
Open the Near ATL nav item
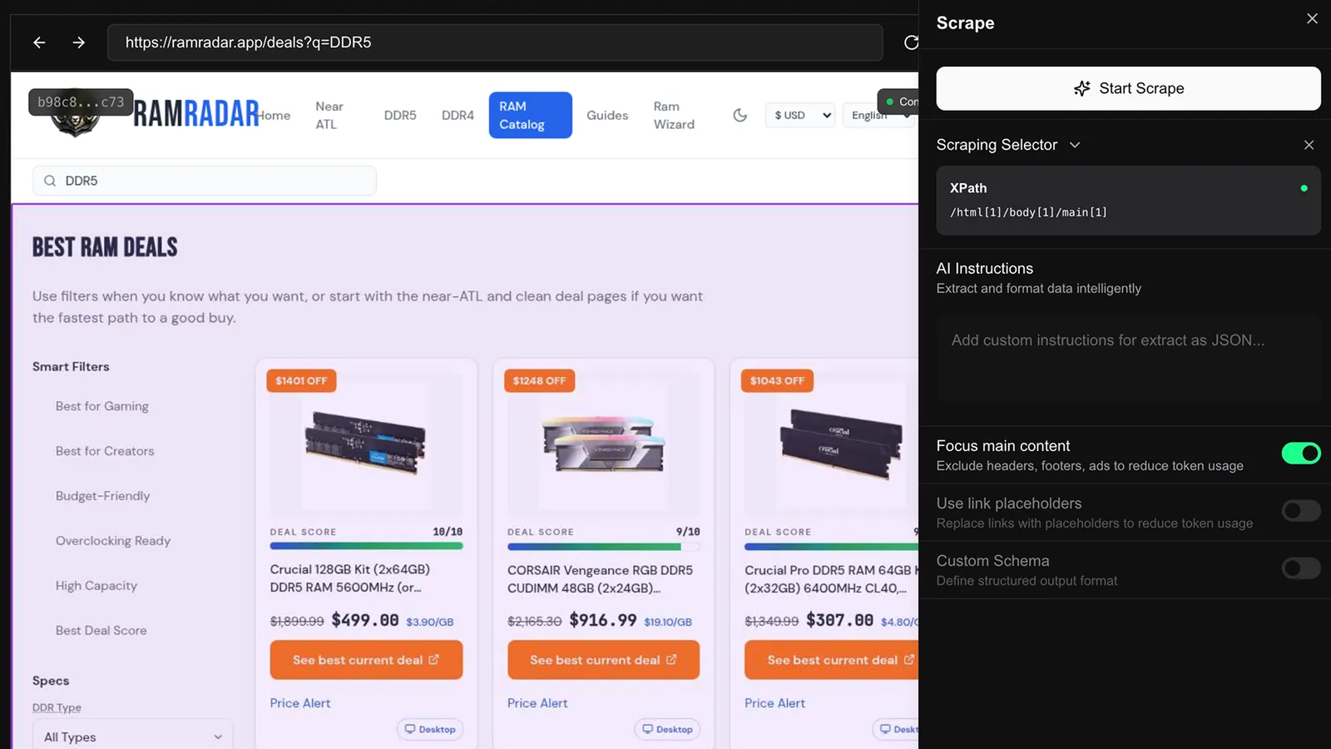click(329, 116)
